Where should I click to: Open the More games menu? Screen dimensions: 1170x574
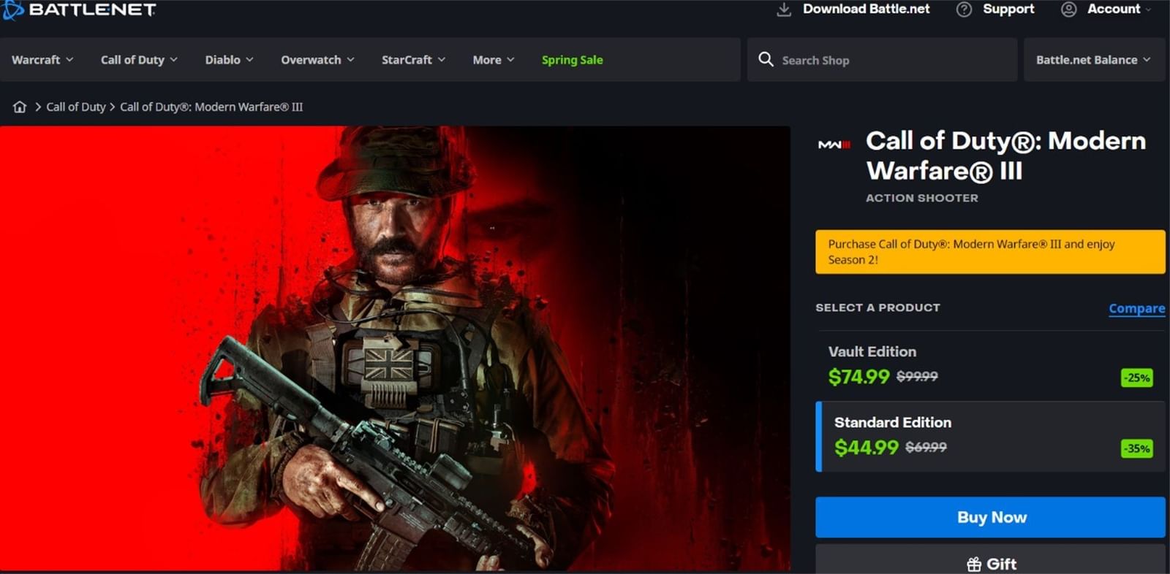coord(494,60)
